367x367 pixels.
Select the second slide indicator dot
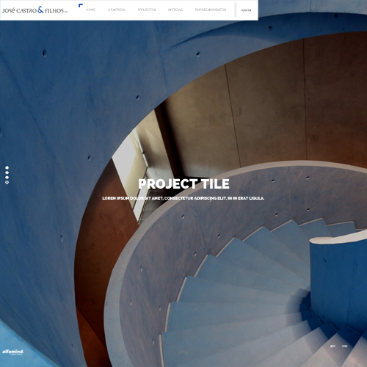tap(7, 172)
